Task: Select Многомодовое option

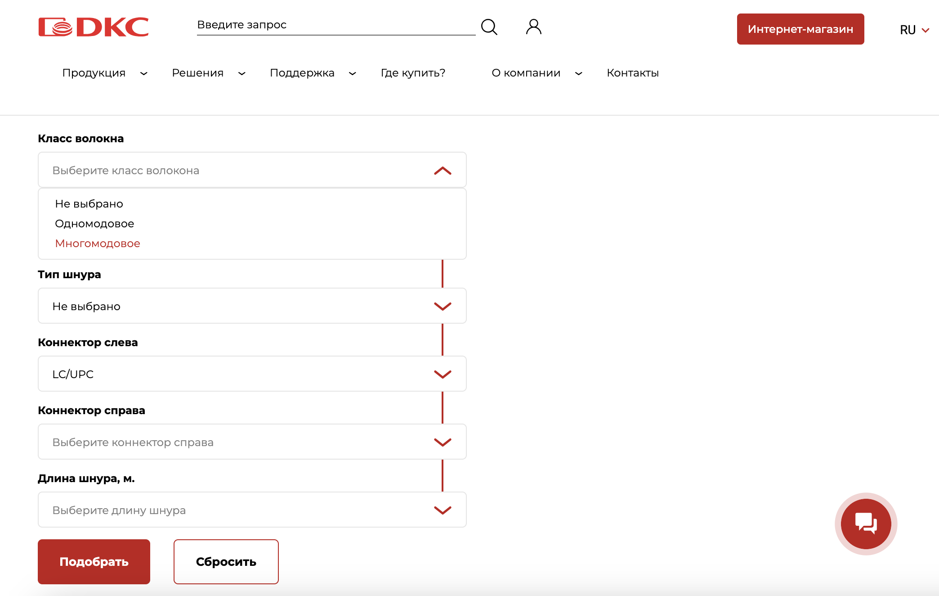Action: (x=98, y=244)
